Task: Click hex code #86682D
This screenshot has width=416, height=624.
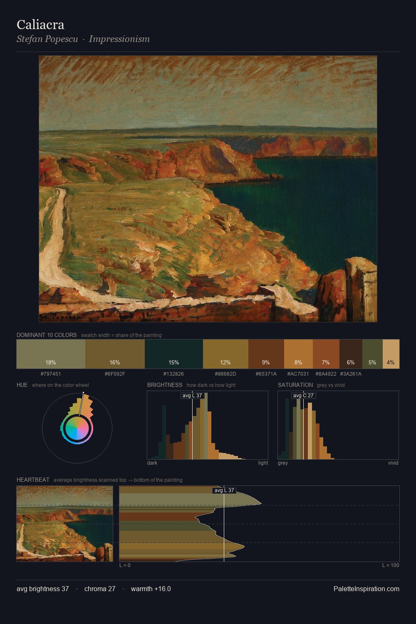Action: 225,374
